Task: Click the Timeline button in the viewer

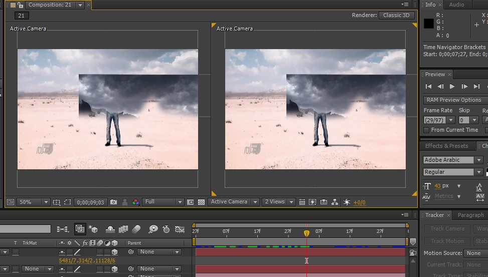Action: [x=323, y=202]
